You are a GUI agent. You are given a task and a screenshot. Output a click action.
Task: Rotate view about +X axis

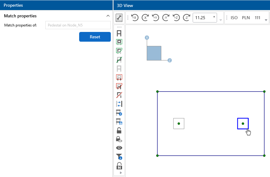(135, 18)
